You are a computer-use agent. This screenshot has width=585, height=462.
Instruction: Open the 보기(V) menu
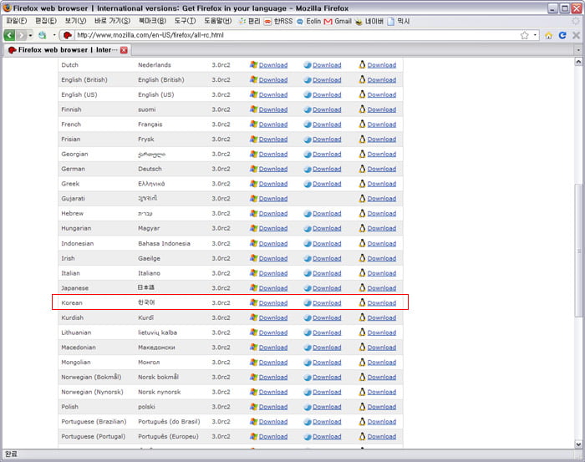coord(75,21)
